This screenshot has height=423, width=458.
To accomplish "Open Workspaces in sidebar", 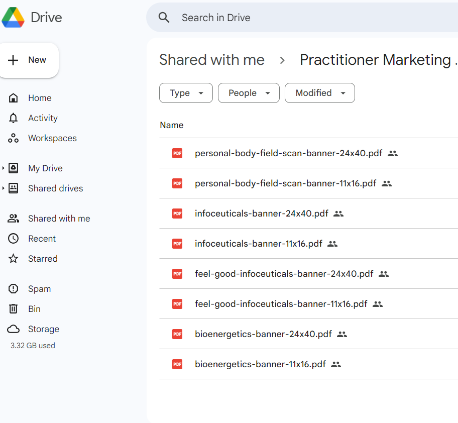I will pyautogui.click(x=53, y=138).
